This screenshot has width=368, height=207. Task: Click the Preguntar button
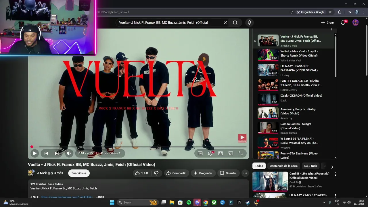pos(203,173)
